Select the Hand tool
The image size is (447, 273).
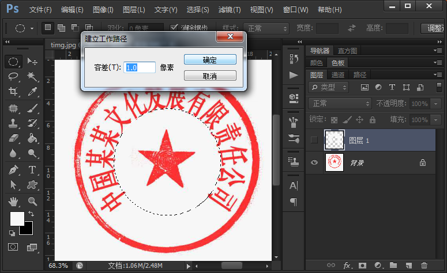[13, 202]
